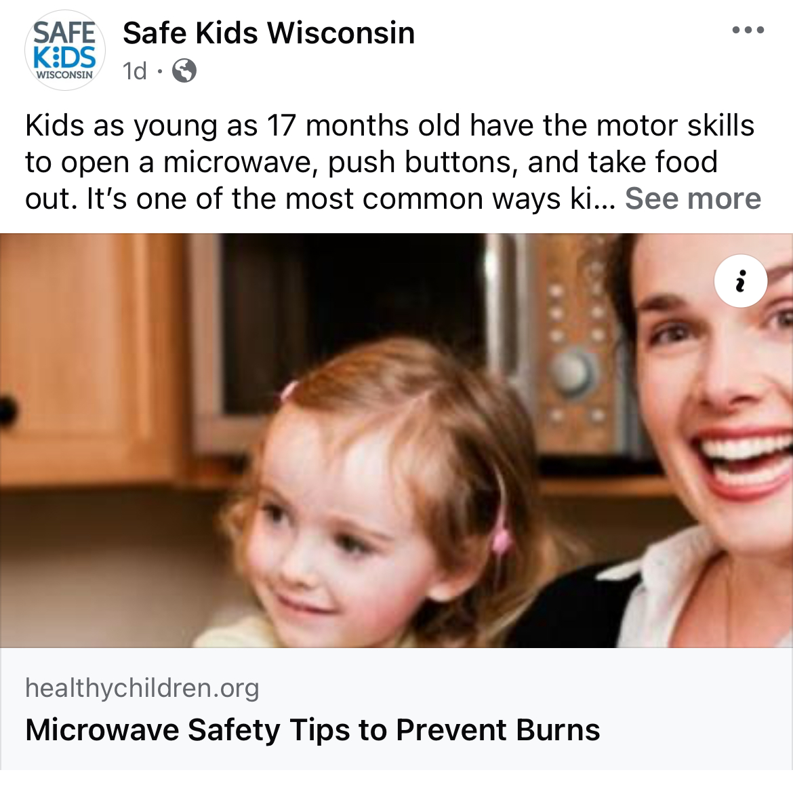This screenshot has height=785, width=793.
Task: Click the 1d post timestamp
Action: pos(134,71)
